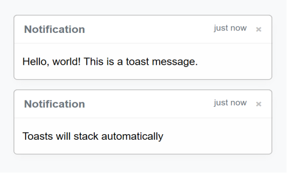Click the gap between the two toasts
The height and width of the screenshot is (173, 287).
143,85
